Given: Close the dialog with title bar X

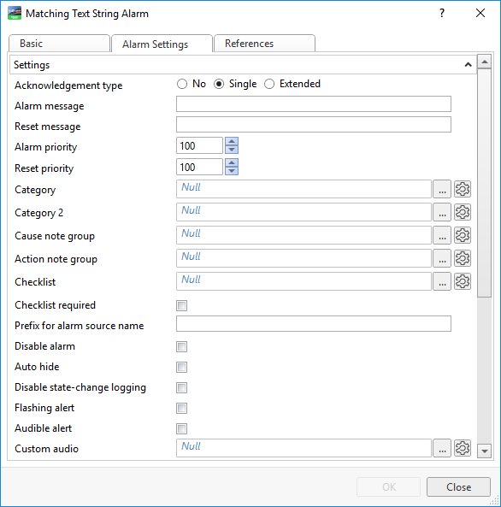Looking at the screenshot, I should click(480, 14).
